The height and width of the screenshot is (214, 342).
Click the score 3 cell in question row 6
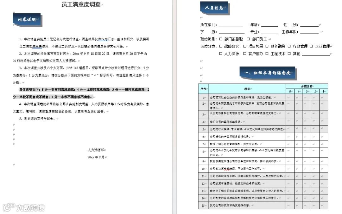tap(307, 136)
